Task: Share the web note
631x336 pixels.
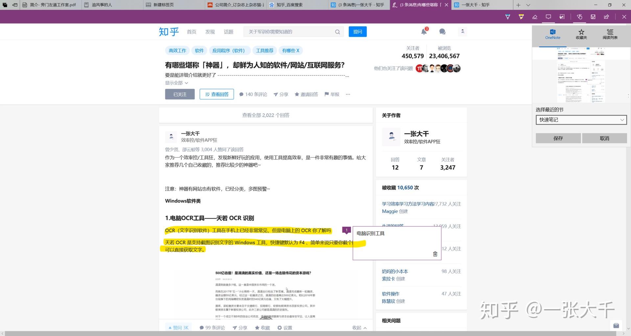Action: point(606,17)
